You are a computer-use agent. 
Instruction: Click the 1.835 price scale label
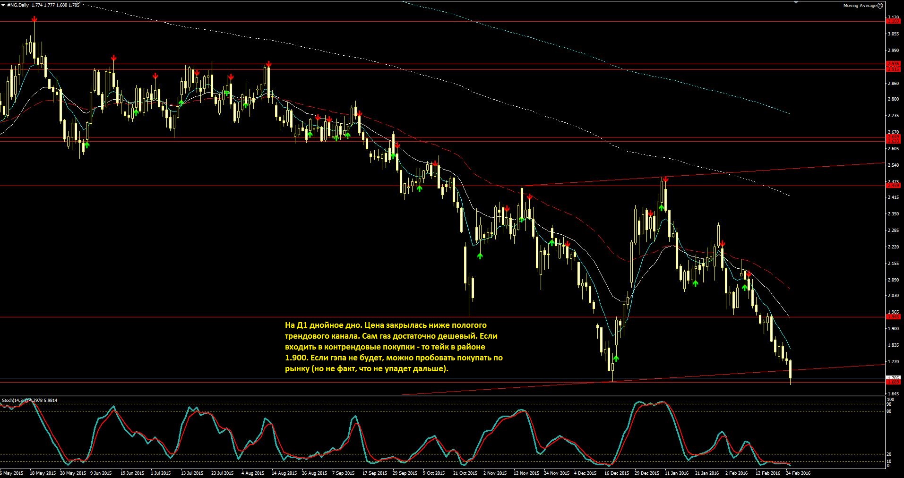(x=893, y=345)
